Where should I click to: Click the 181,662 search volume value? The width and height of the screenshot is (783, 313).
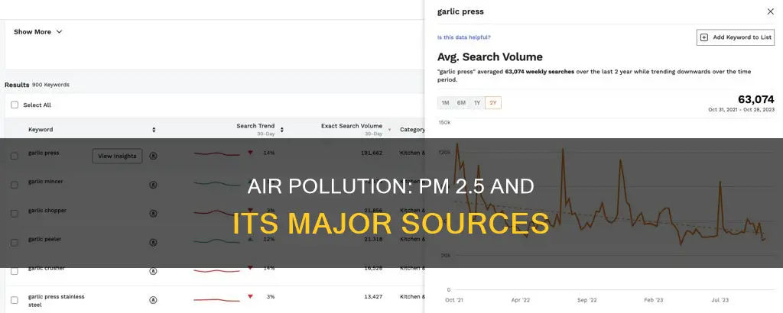click(x=372, y=153)
